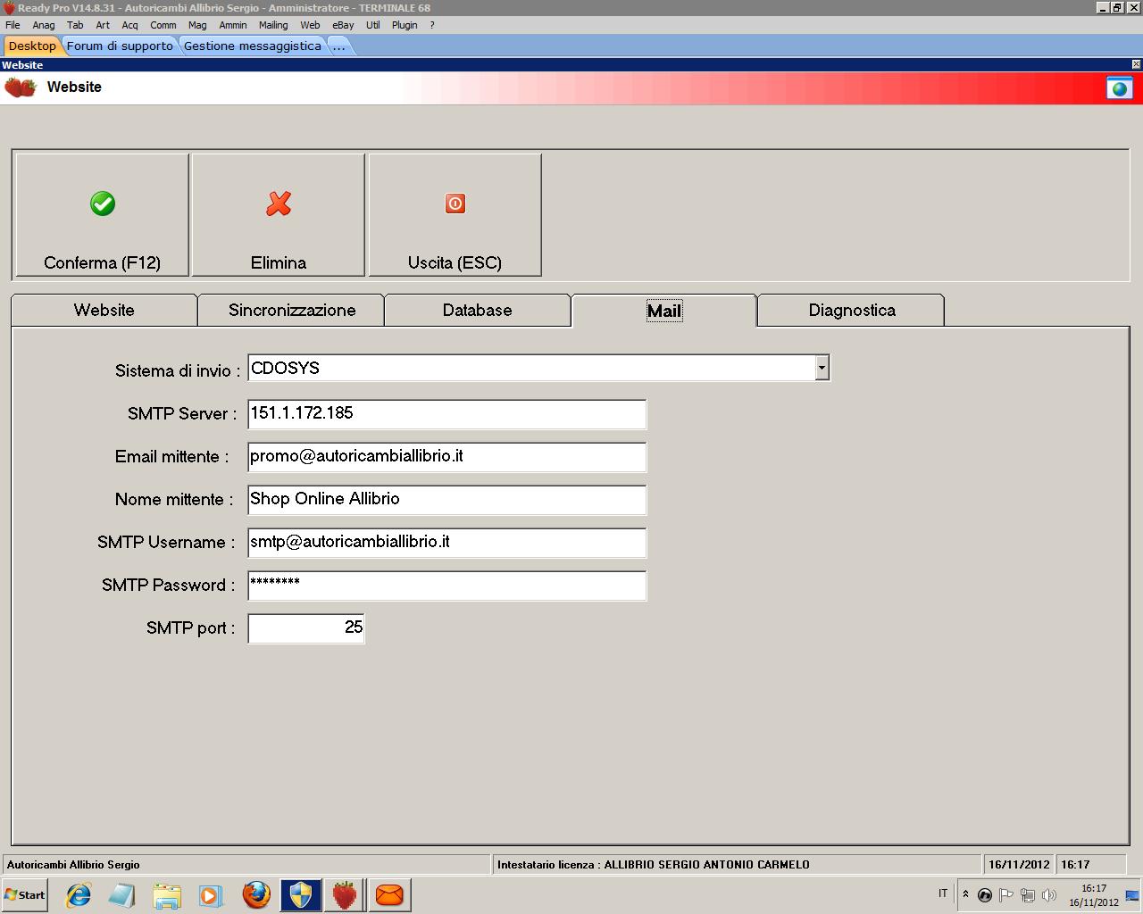
Task: Open the volume speaker tray icon
Action: coord(1049,895)
